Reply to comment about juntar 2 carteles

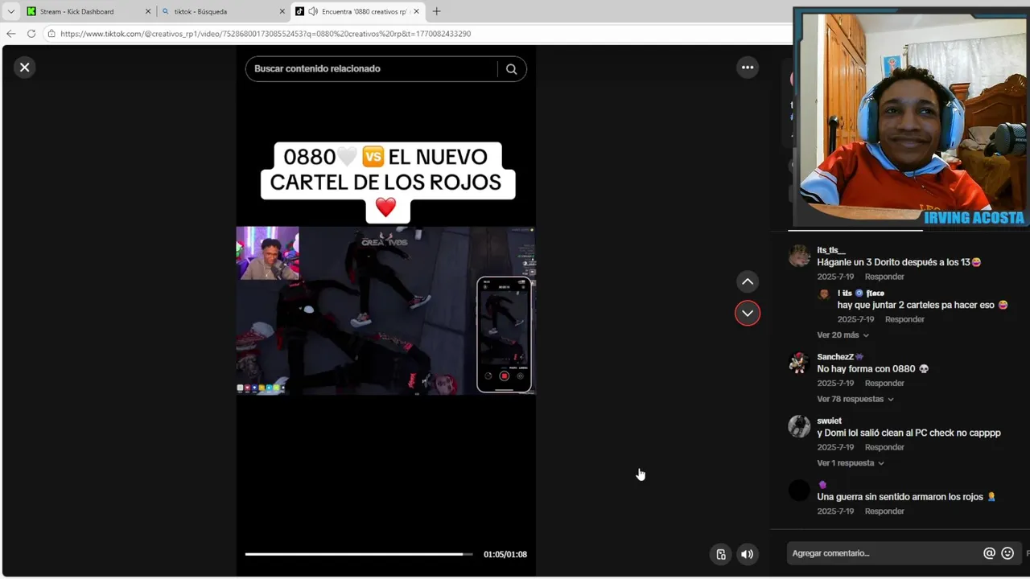coord(904,319)
